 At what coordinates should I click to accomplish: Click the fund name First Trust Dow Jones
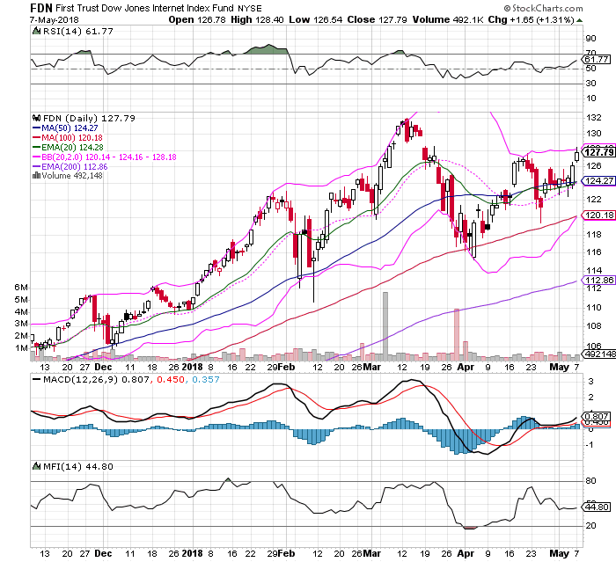tap(145, 8)
